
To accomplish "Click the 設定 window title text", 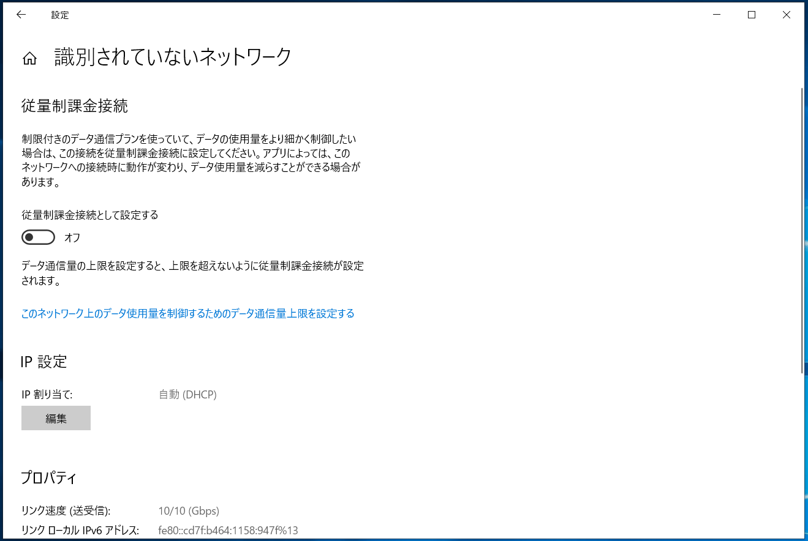I will click(60, 15).
